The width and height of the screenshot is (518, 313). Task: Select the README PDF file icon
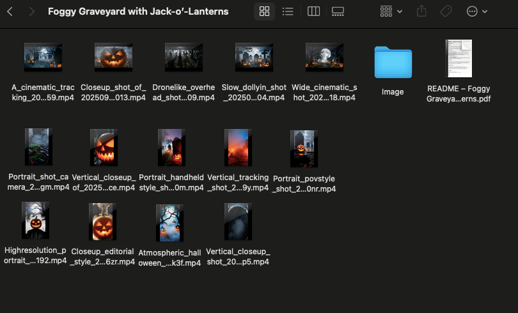tap(459, 59)
